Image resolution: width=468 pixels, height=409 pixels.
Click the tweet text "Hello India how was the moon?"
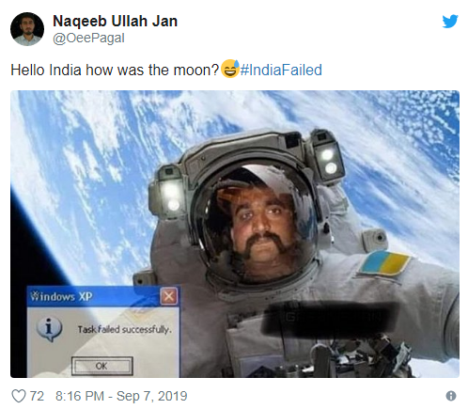pyautogui.click(x=115, y=70)
